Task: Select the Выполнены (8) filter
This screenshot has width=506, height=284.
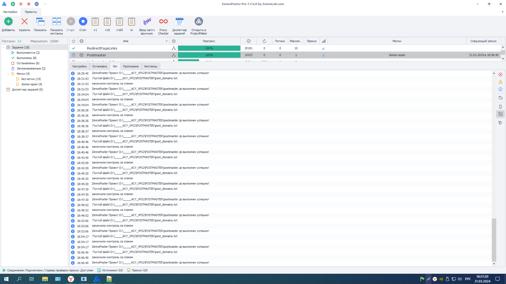Action: click(26, 58)
